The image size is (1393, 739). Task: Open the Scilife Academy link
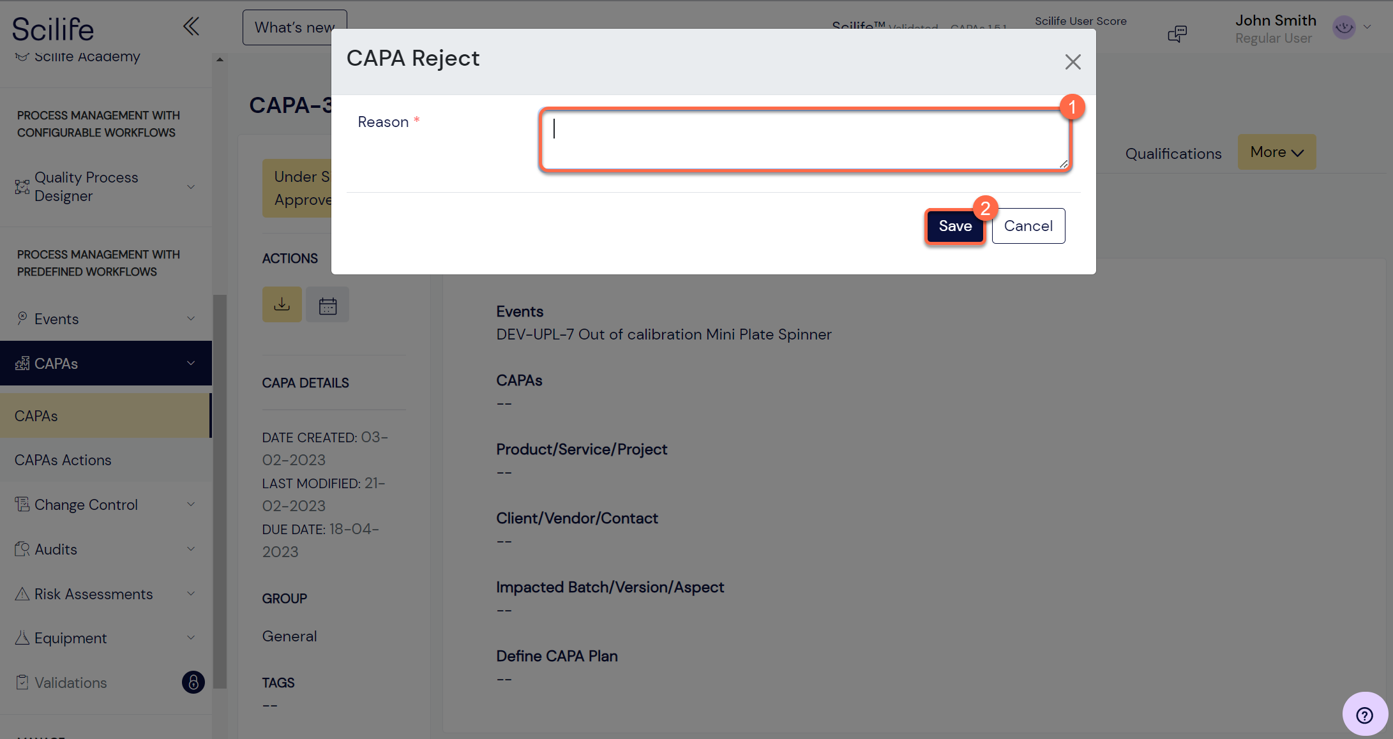point(87,56)
